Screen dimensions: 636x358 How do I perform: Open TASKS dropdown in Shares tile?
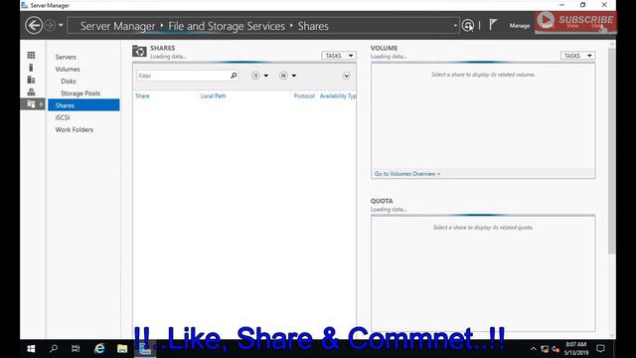(x=339, y=56)
